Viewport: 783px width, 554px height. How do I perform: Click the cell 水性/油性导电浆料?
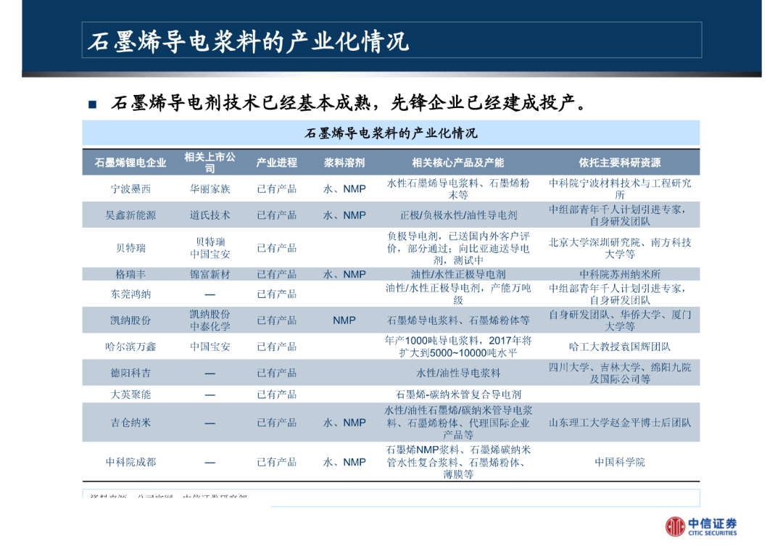(458, 373)
